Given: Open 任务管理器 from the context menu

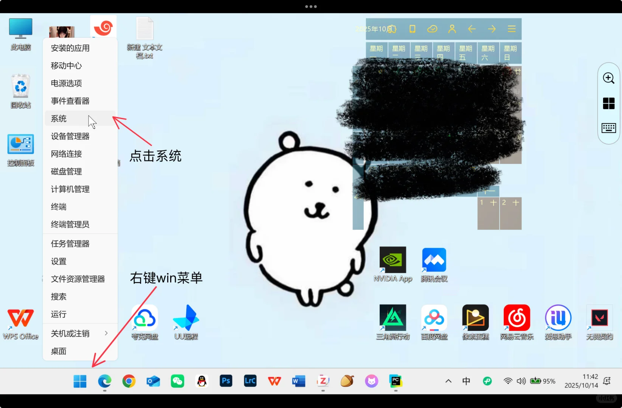Looking at the screenshot, I should click(70, 243).
